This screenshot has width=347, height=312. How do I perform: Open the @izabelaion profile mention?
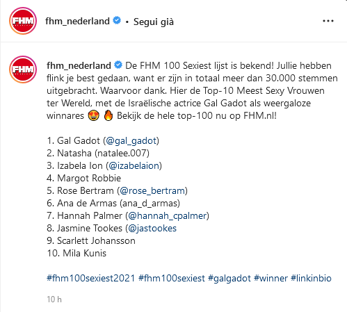pos(134,165)
